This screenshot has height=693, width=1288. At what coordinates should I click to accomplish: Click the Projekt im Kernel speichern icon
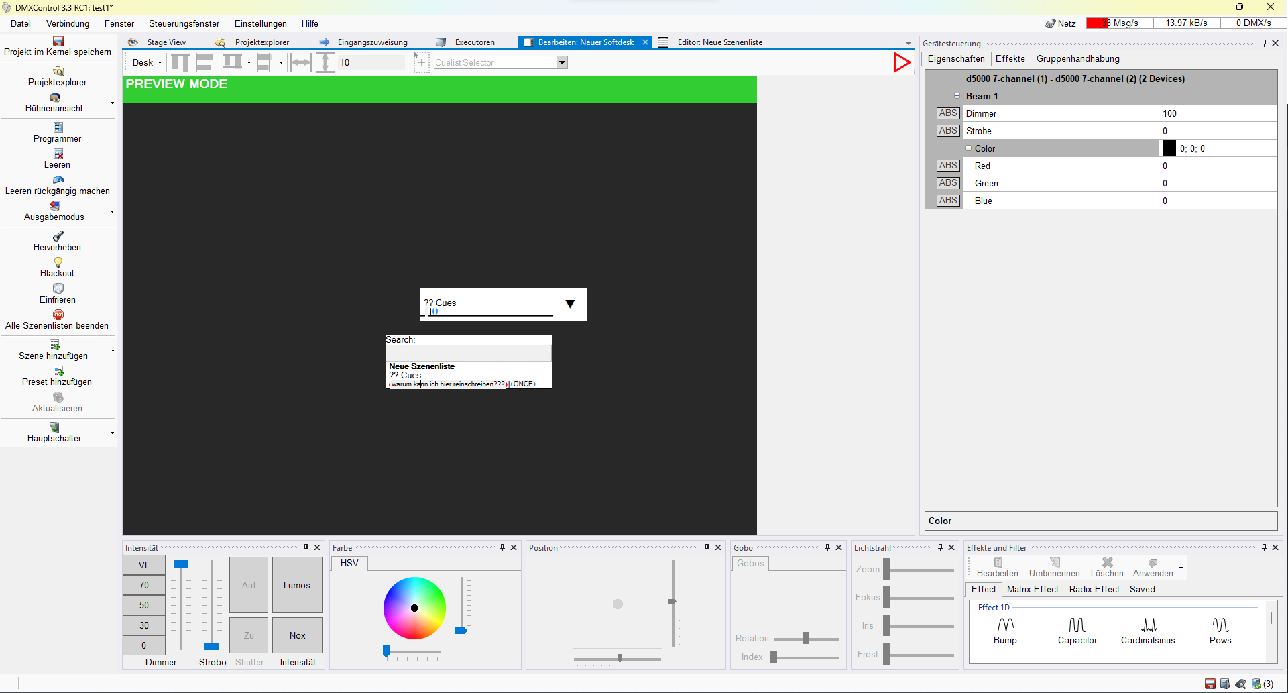point(58,42)
